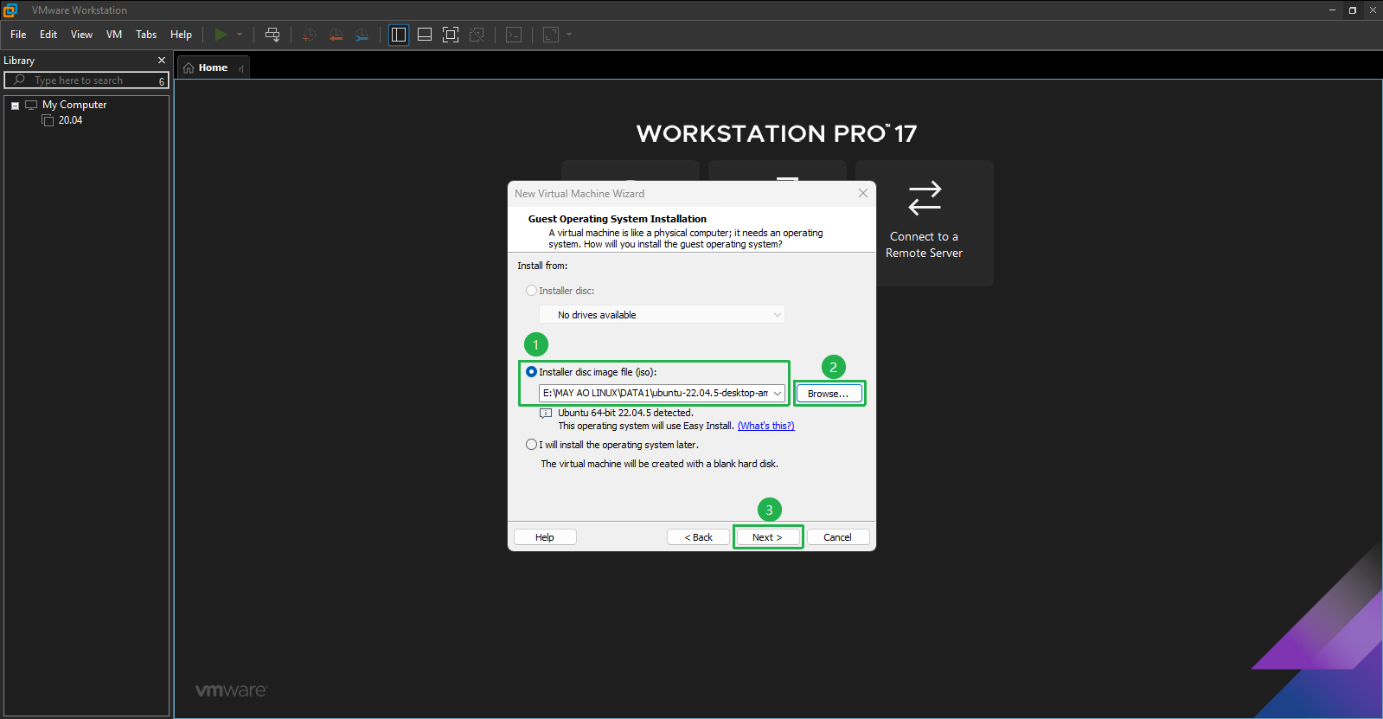Image resolution: width=1383 pixels, height=719 pixels.
Task: Click the < Back button
Action: [698, 537]
